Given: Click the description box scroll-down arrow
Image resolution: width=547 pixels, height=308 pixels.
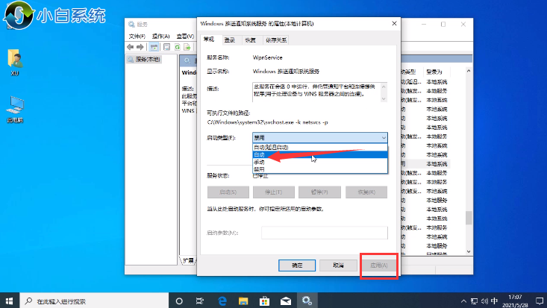Looking at the screenshot, I should pos(384,98).
